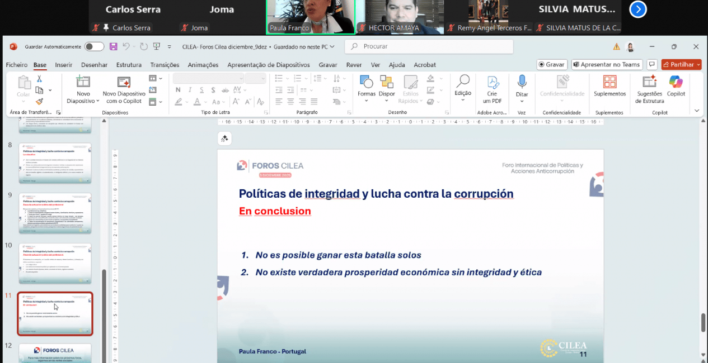Click the Partilhar share button
708x363 pixels.
pyautogui.click(x=681, y=64)
